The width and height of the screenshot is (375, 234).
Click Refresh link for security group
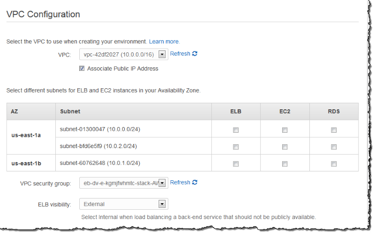tap(180, 182)
